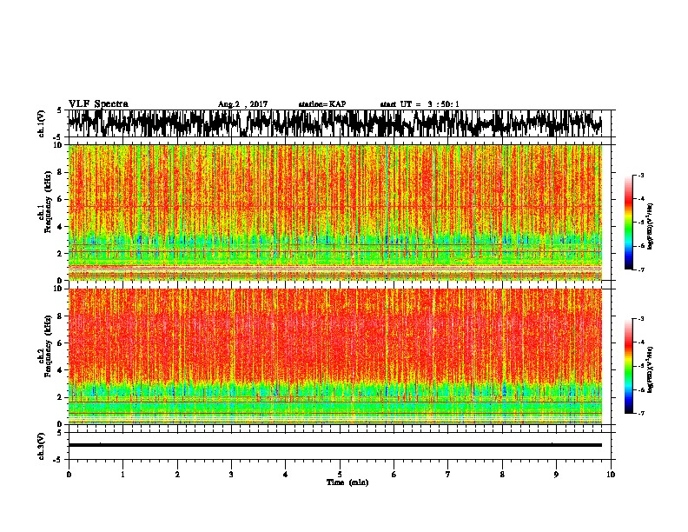Click the time axis tick label "2"

pos(177,475)
